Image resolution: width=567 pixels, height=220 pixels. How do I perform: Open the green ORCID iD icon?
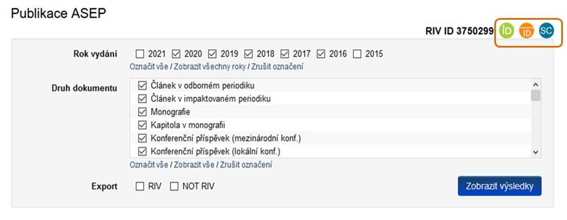[x=506, y=31]
